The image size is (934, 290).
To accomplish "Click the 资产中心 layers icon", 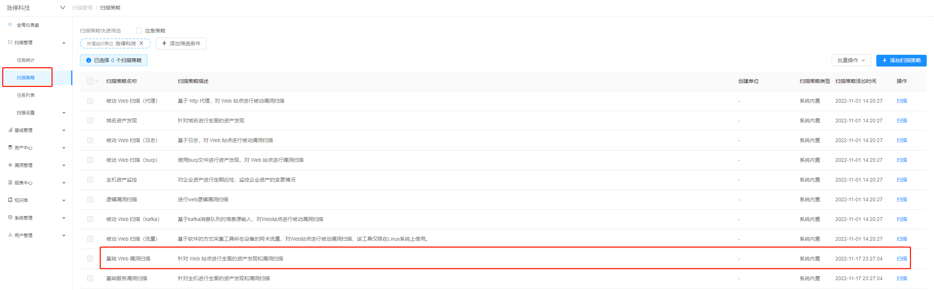I will tap(10, 148).
